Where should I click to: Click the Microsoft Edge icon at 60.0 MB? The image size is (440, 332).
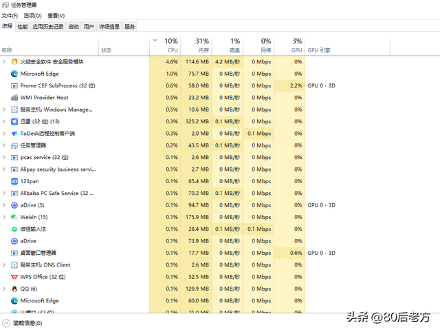point(14,301)
